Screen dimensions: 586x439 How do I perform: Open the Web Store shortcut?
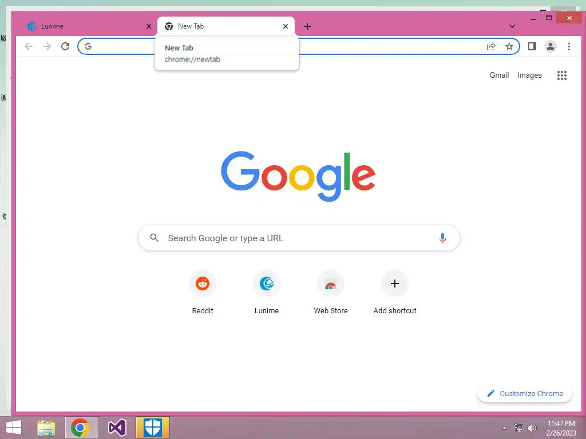pos(331,292)
